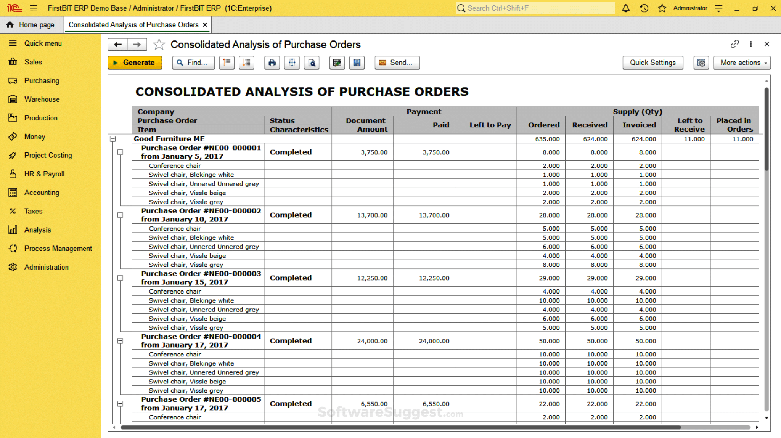Click the Get link icon near report title
This screenshot has height=438, width=781.
[x=735, y=44]
